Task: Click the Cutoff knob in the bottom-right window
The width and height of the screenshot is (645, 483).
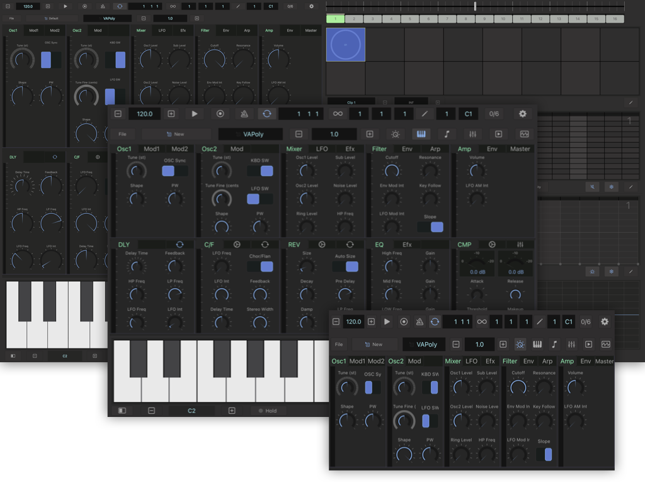Action: (x=518, y=386)
